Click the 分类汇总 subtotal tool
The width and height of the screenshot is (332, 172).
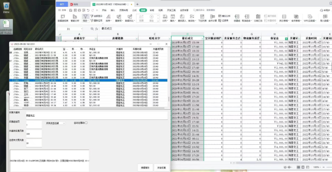click(258, 18)
